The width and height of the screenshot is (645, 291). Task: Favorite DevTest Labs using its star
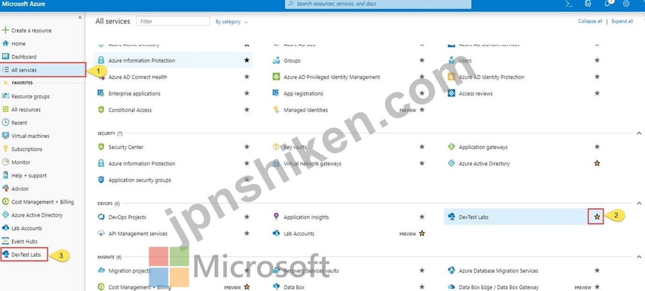tap(597, 217)
